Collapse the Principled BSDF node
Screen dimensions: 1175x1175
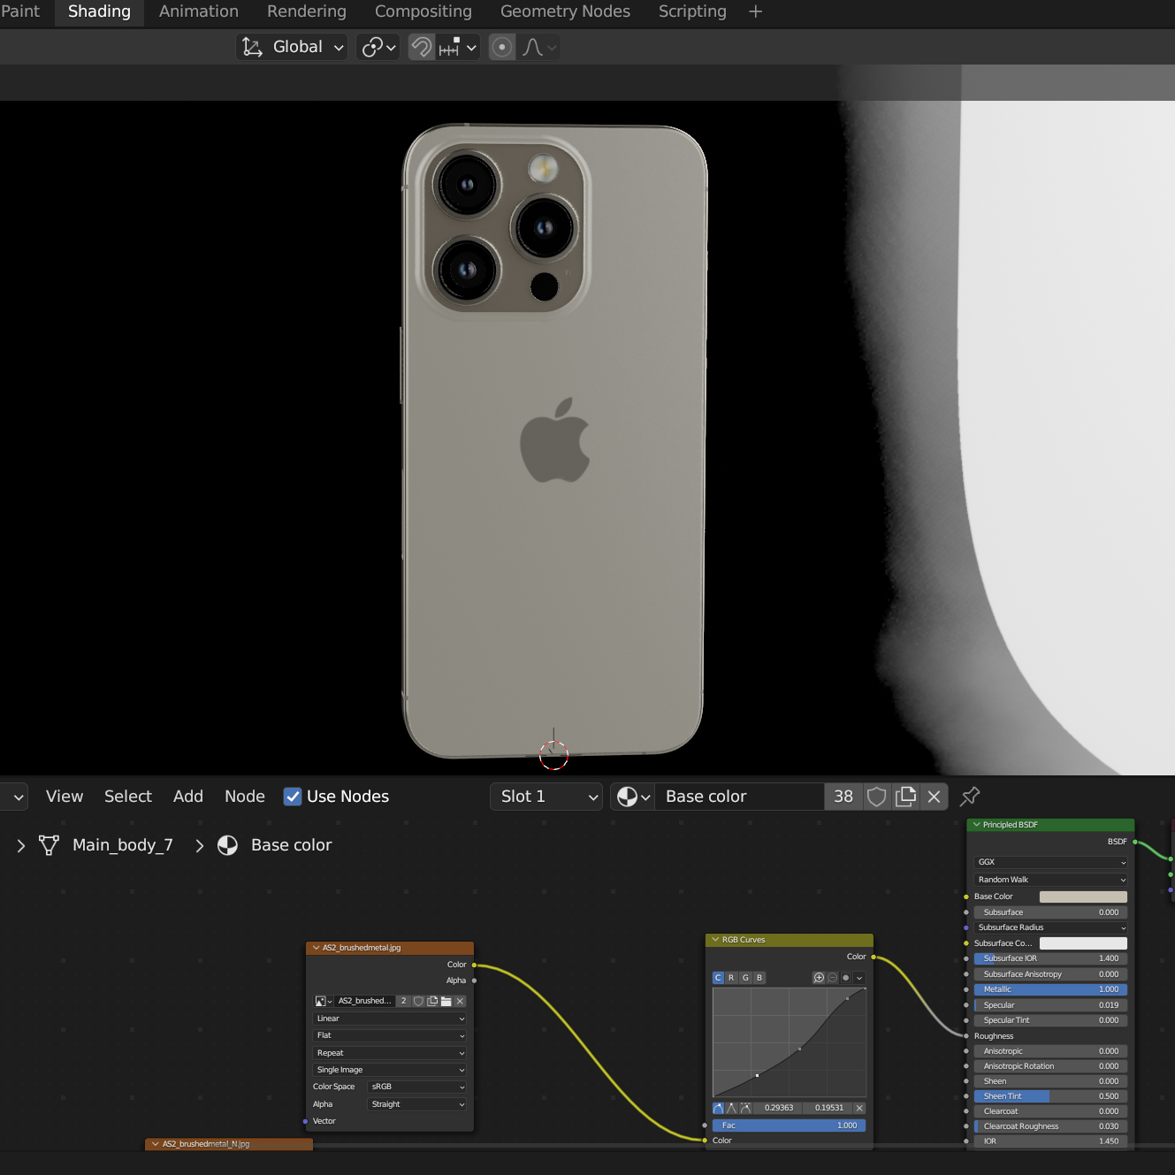click(977, 825)
